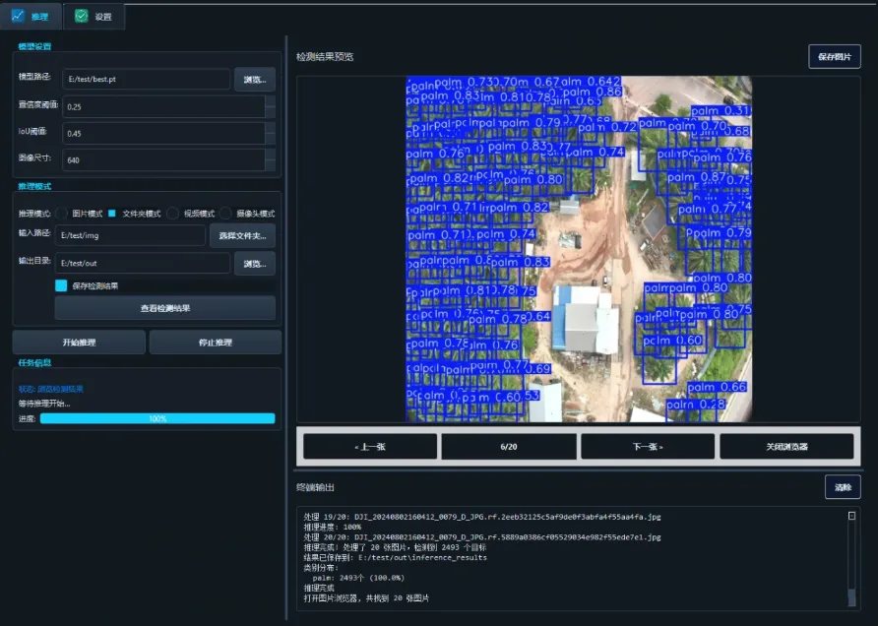Click the 输入路径 field showing E:/test/img
878x626 pixels.
point(130,235)
